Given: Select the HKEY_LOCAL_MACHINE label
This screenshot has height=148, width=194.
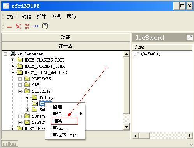Looking at the screenshot, I should coord(46,72).
